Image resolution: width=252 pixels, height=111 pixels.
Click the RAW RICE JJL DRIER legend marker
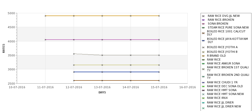203,103
